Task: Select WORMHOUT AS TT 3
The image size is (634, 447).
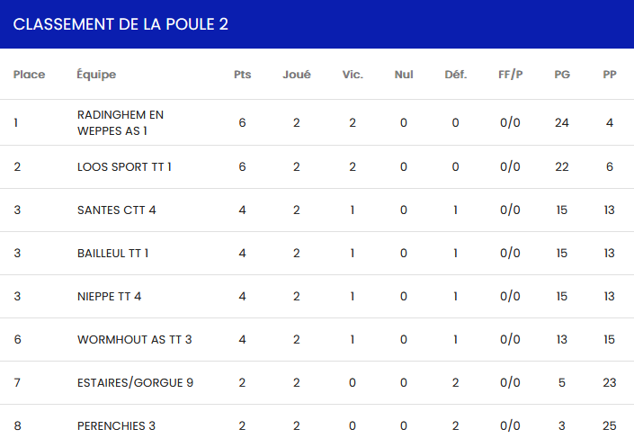Action: click(135, 339)
